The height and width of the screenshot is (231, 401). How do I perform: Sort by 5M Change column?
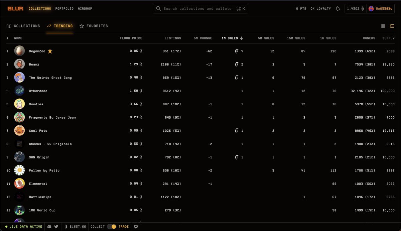[x=203, y=38]
